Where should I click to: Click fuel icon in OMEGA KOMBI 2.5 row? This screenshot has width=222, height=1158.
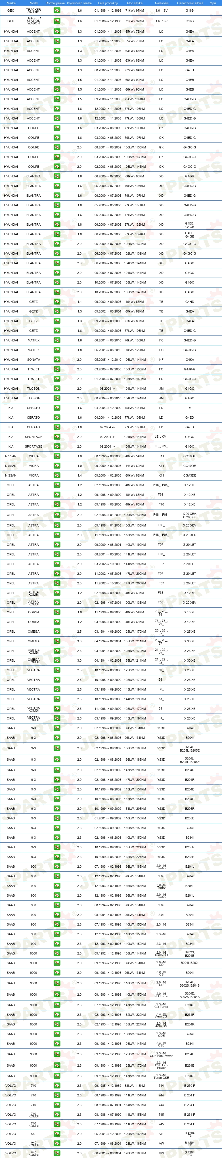pyautogui.click(x=56, y=651)
